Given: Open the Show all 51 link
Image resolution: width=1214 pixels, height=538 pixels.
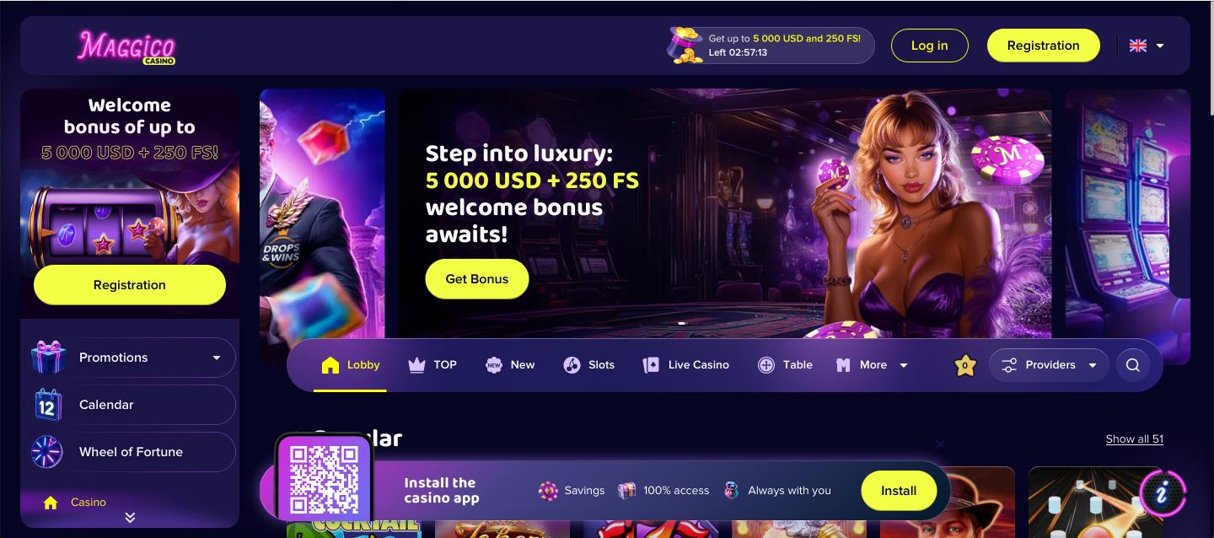Looking at the screenshot, I should (x=1135, y=439).
